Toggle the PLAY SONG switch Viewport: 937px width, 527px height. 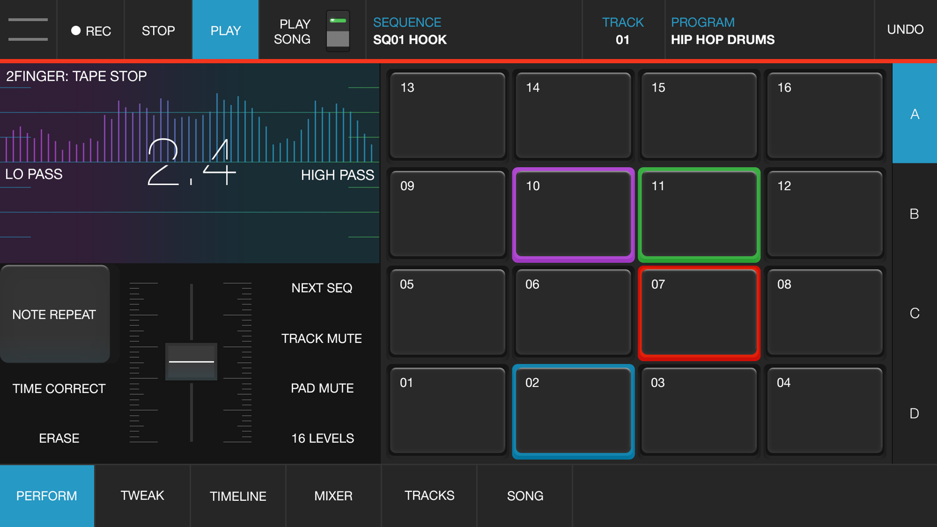(338, 31)
